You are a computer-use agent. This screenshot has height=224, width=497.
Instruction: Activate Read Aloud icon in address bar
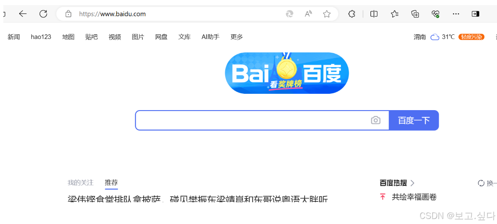point(308,14)
